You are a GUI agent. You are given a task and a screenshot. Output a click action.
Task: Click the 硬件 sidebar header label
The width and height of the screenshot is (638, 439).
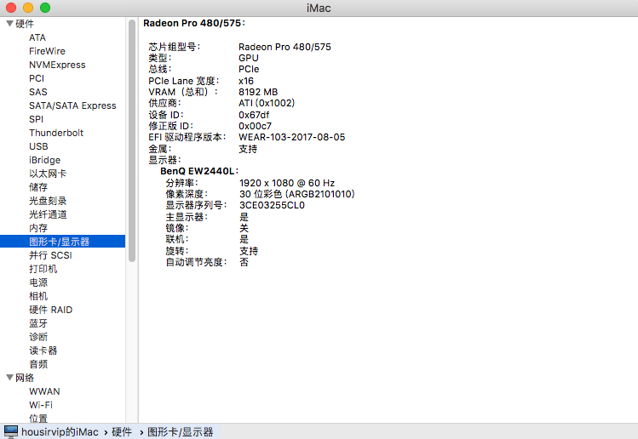[x=25, y=24]
